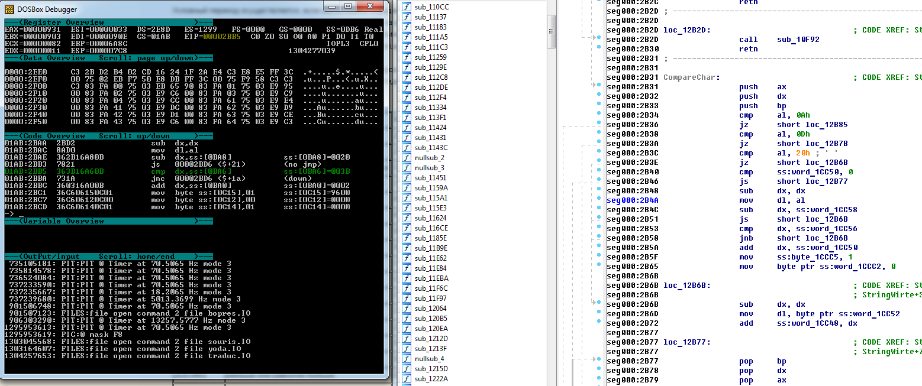Viewport: 922px width, 386px height.
Task: Select function sub_1215D in functions list
Action: coord(431,368)
